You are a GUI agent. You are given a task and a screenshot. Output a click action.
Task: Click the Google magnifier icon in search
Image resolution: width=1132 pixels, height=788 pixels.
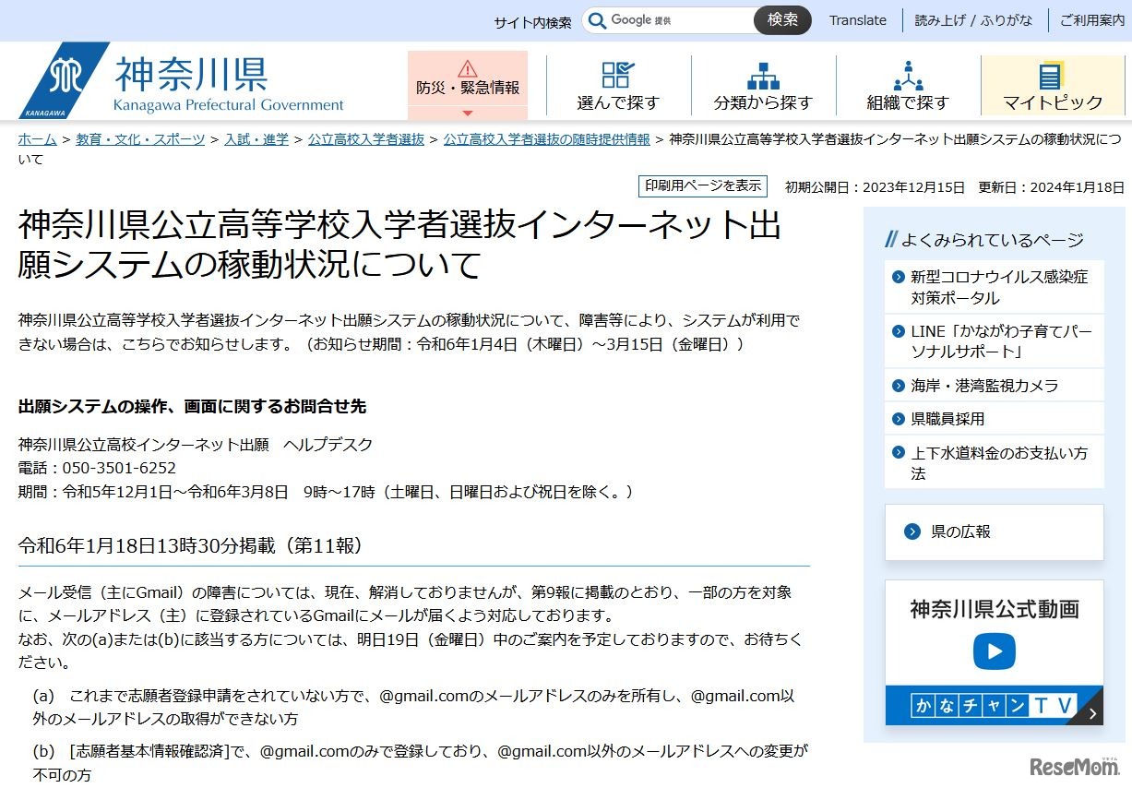tap(598, 19)
